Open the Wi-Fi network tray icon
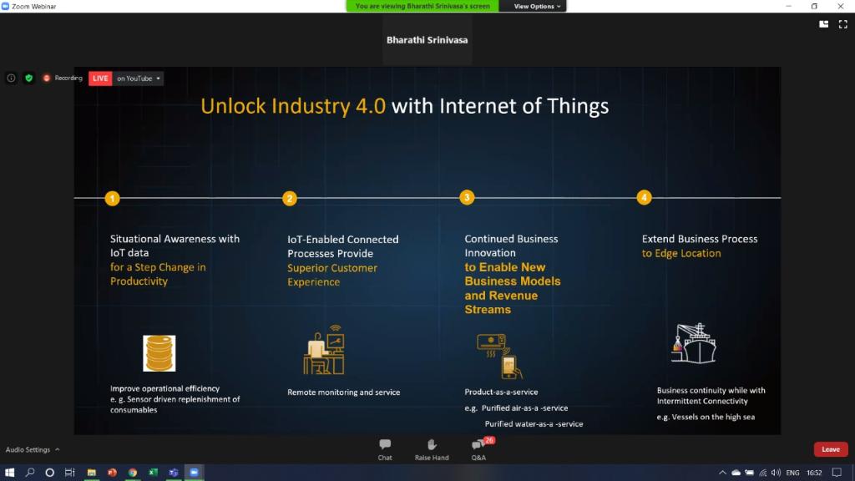The height and width of the screenshot is (481, 855). pyautogui.click(x=763, y=473)
